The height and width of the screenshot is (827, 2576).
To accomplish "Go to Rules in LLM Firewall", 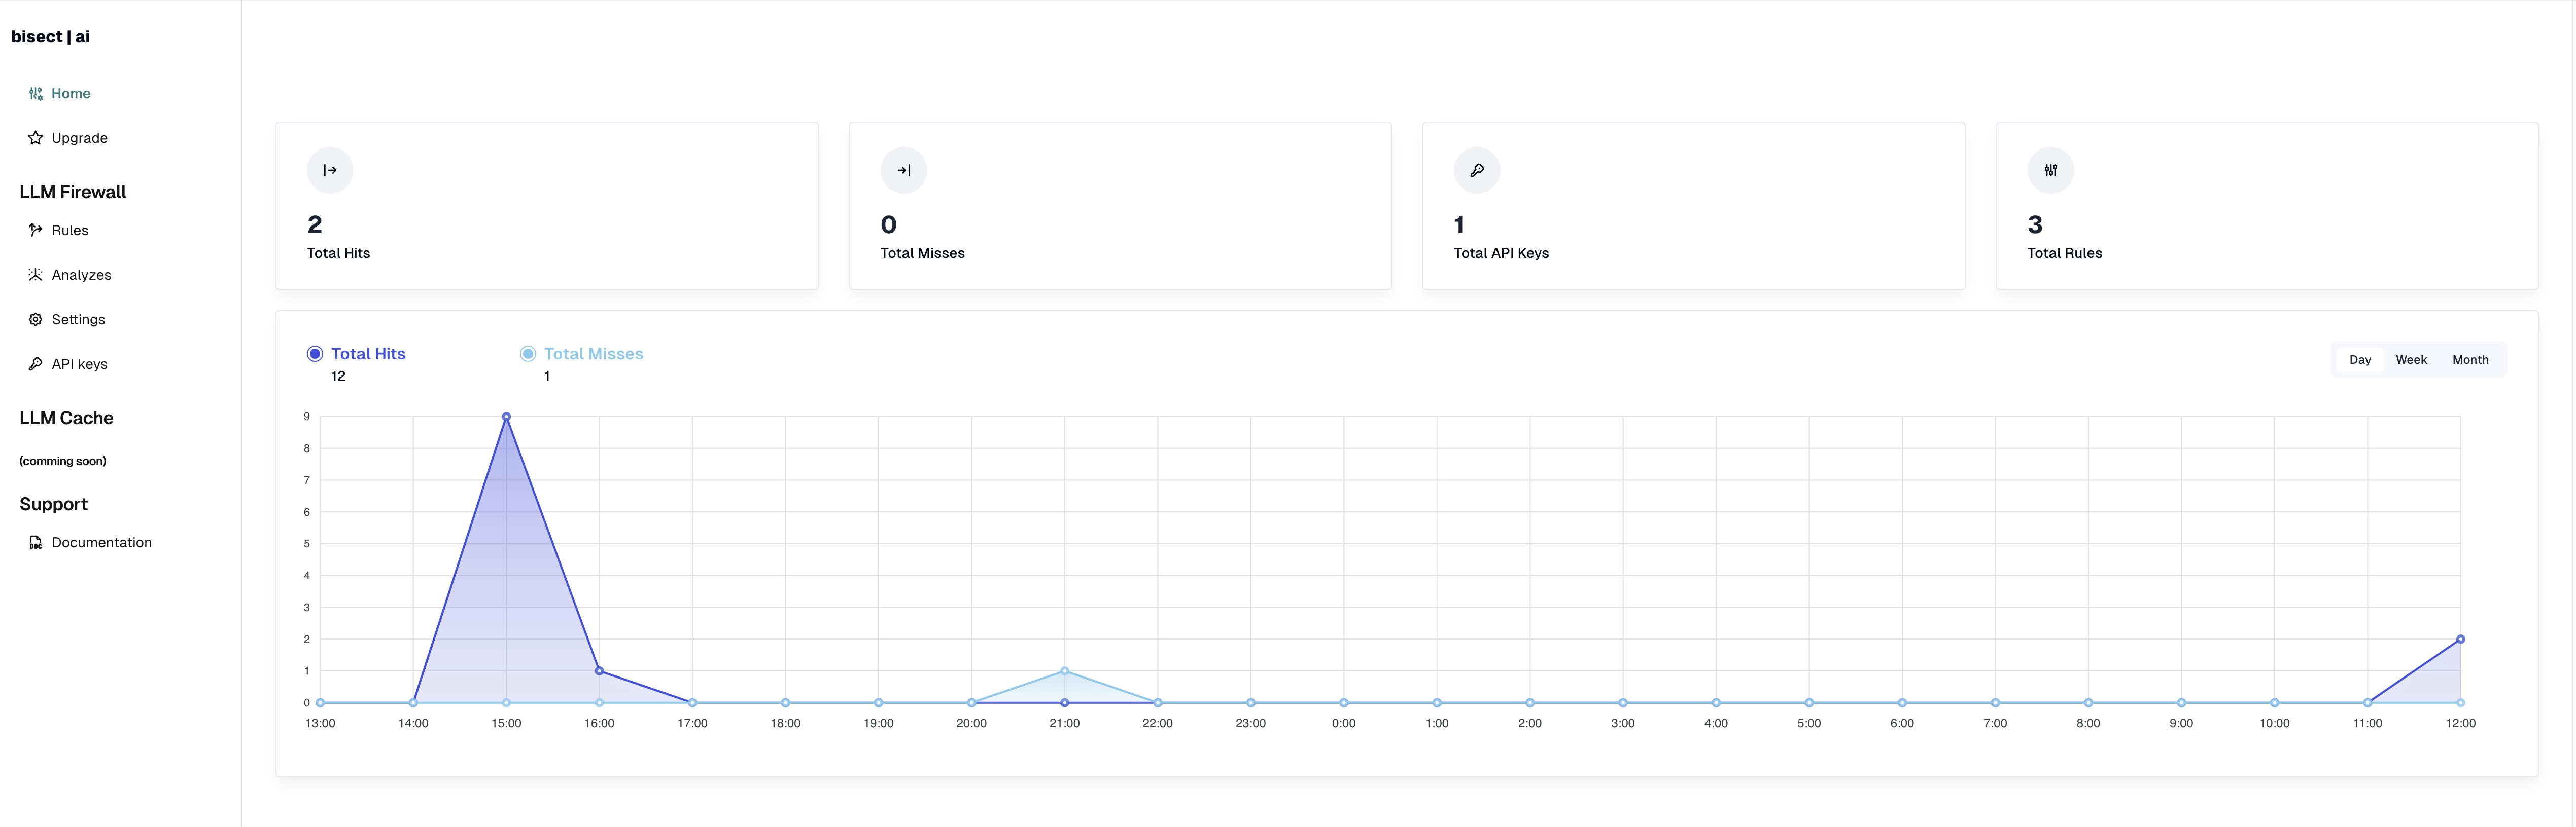I will point(70,231).
